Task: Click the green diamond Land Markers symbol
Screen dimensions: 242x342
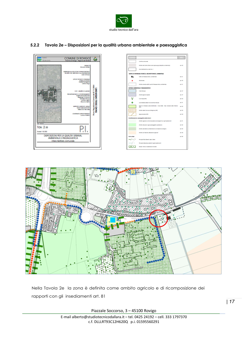Action: (x=132, y=102)
